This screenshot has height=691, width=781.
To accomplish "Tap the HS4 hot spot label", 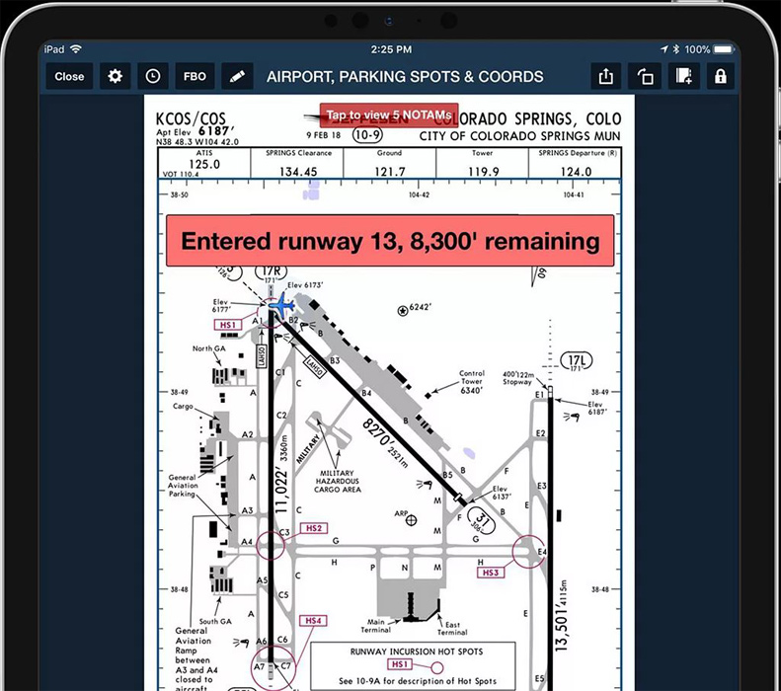I will point(314,621).
